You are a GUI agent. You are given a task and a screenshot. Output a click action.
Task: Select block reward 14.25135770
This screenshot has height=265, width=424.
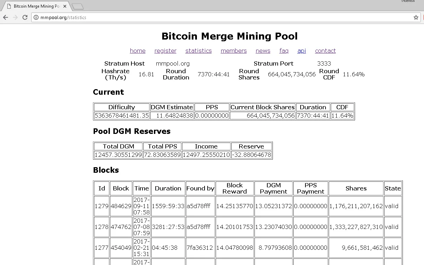coord(235,206)
